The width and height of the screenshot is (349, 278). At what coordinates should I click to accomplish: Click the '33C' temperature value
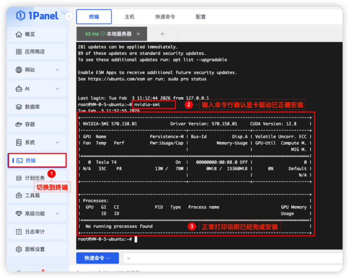click(x=102, y=169)
